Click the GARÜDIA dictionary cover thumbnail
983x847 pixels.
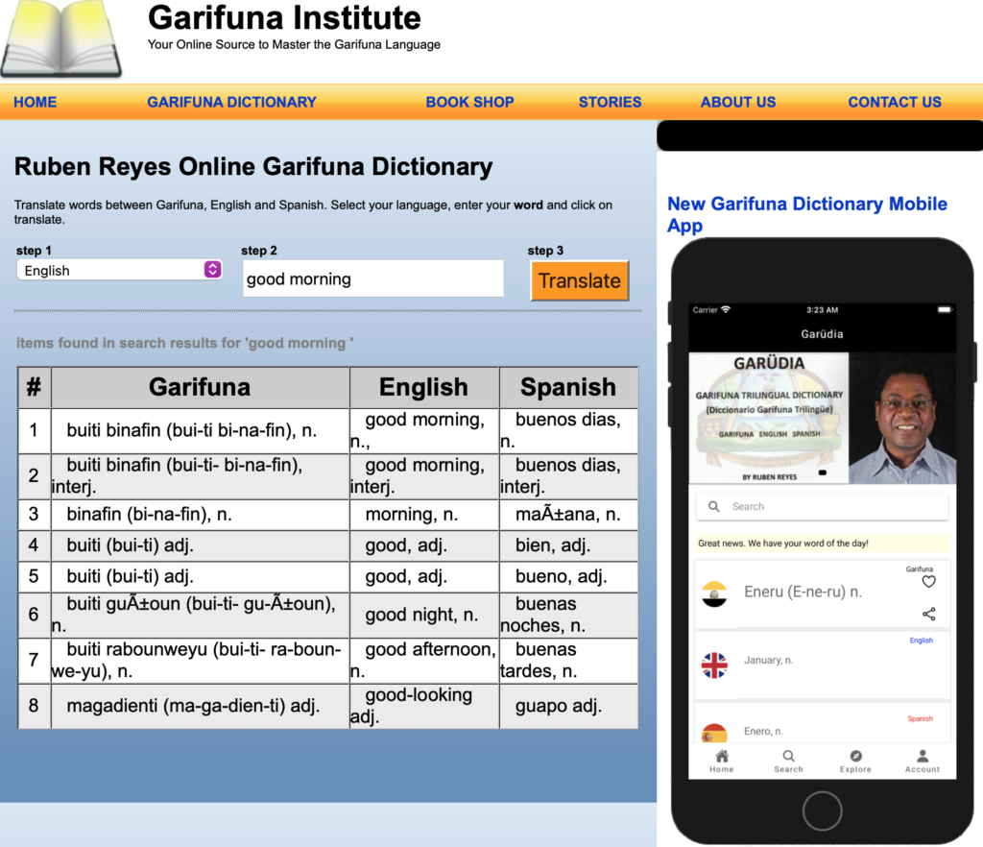tap(769, 418)
